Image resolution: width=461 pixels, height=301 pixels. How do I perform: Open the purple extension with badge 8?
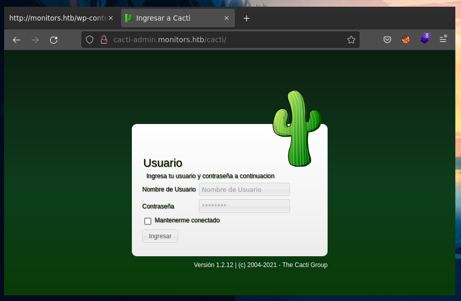click(424, 39)
